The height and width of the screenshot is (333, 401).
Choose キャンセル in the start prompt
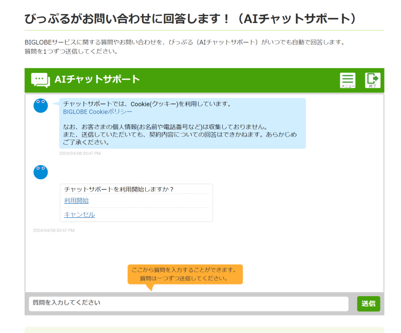point(79,214)
